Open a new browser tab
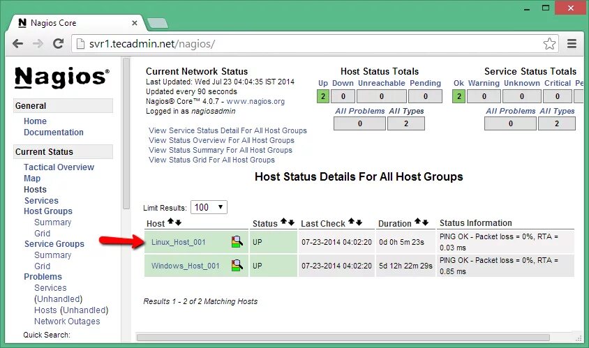 (x=158, y=23)
